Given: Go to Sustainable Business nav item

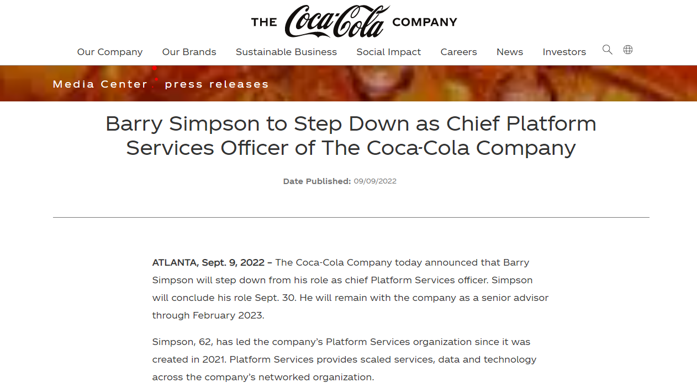Looking at the screenshot, I should [x=286, y=52].
